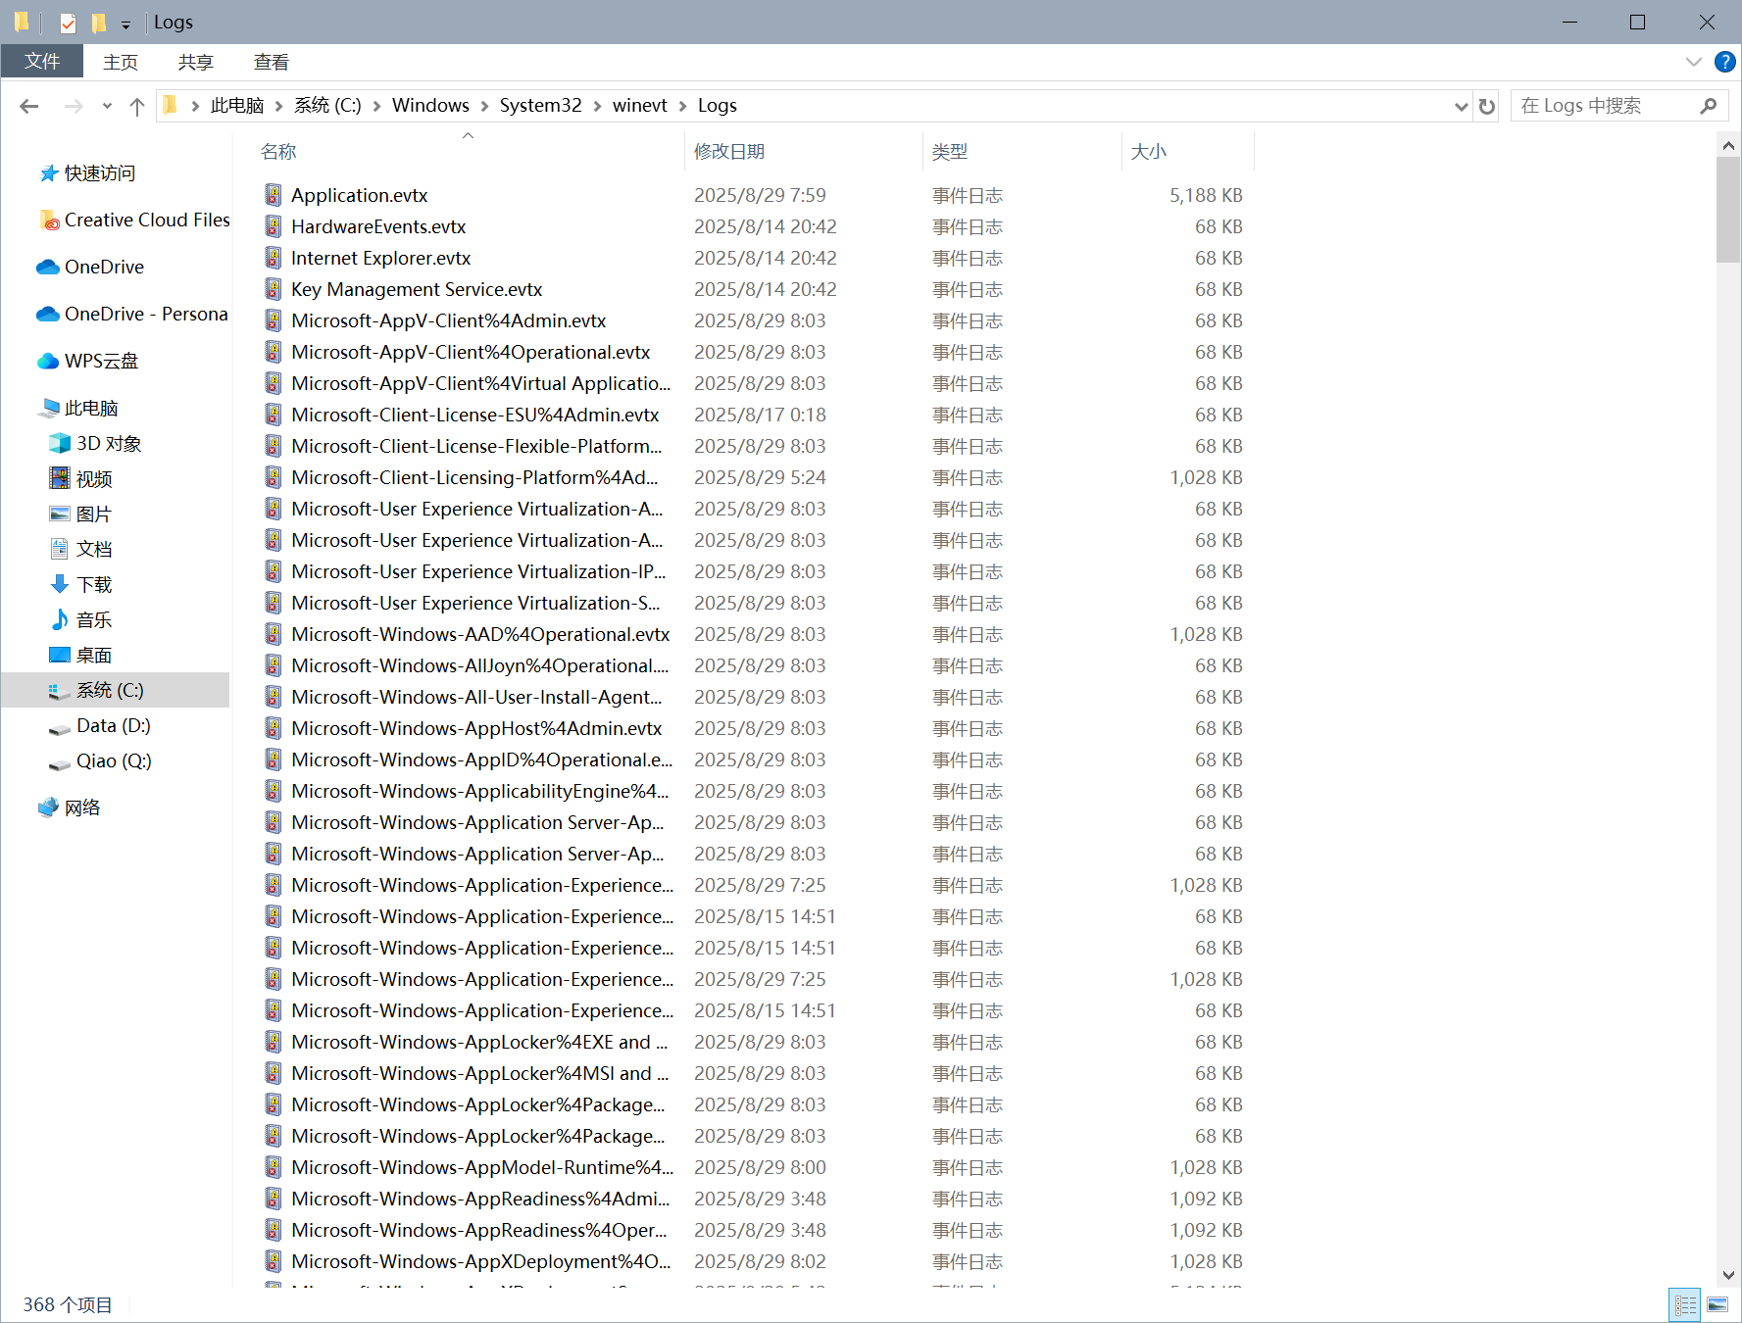
Task: Click the Logs search input field
Action: pos(1606,106)
